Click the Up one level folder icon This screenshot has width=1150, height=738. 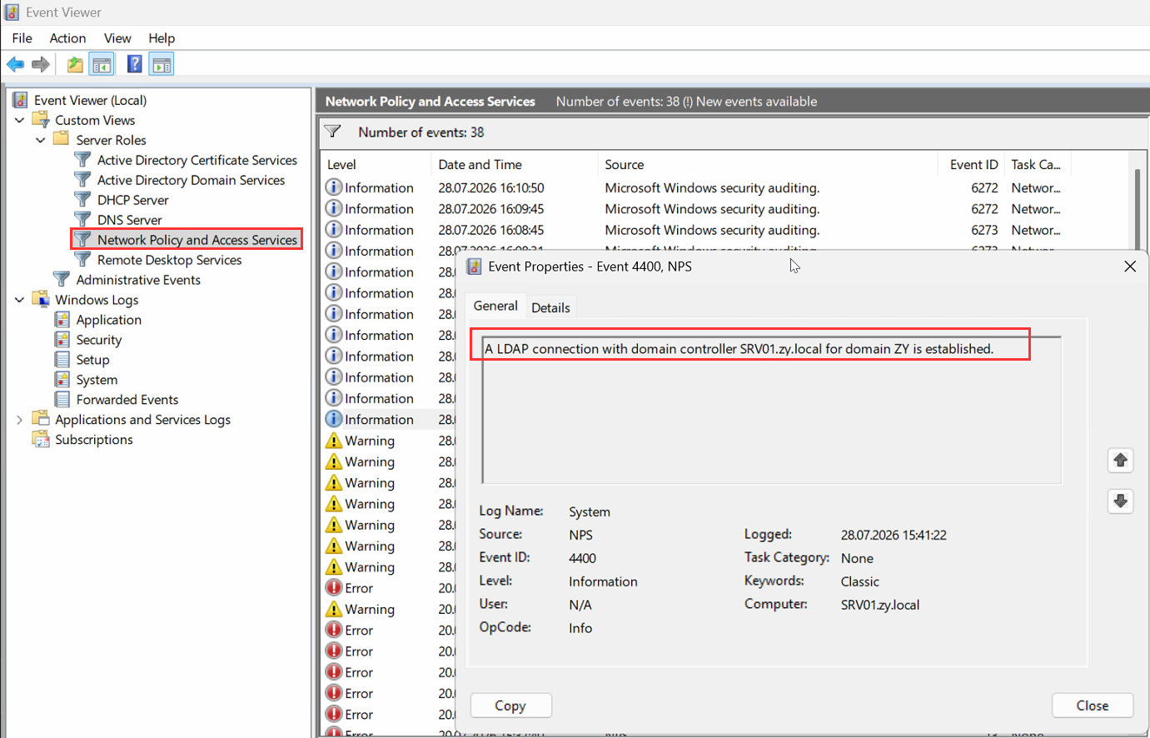pyautogui.click(x=75, y=64)
